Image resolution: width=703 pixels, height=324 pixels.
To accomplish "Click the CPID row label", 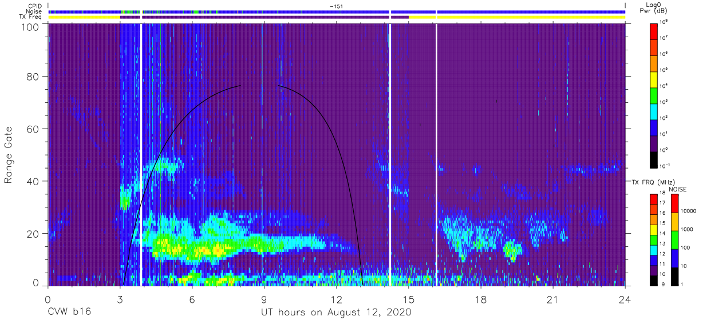I will 35,6.
